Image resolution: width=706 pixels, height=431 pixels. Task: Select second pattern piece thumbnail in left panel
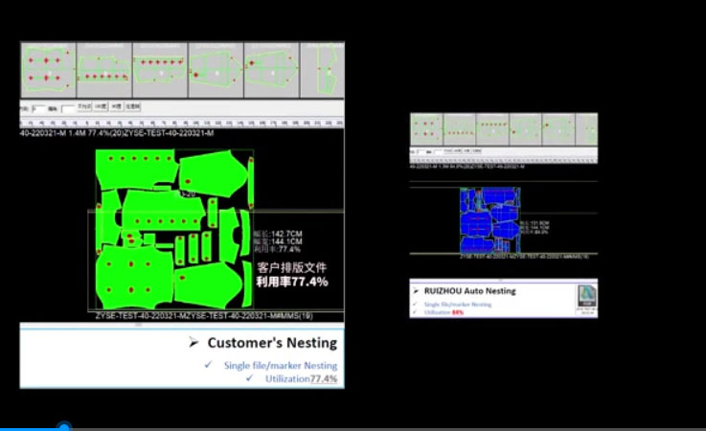click(x=103, y=69)
